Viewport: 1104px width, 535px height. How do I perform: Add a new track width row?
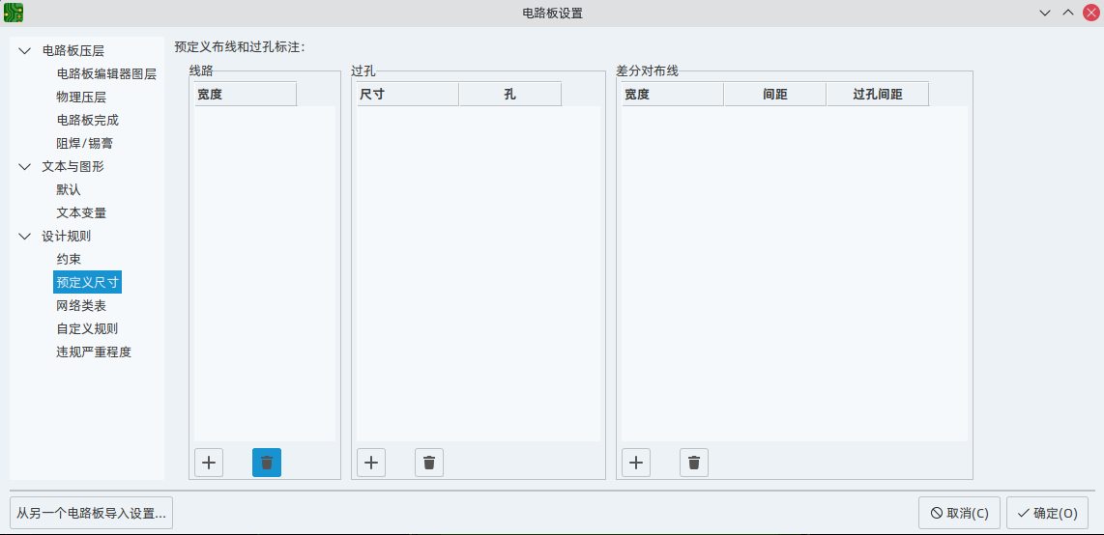tap(209, 463)
